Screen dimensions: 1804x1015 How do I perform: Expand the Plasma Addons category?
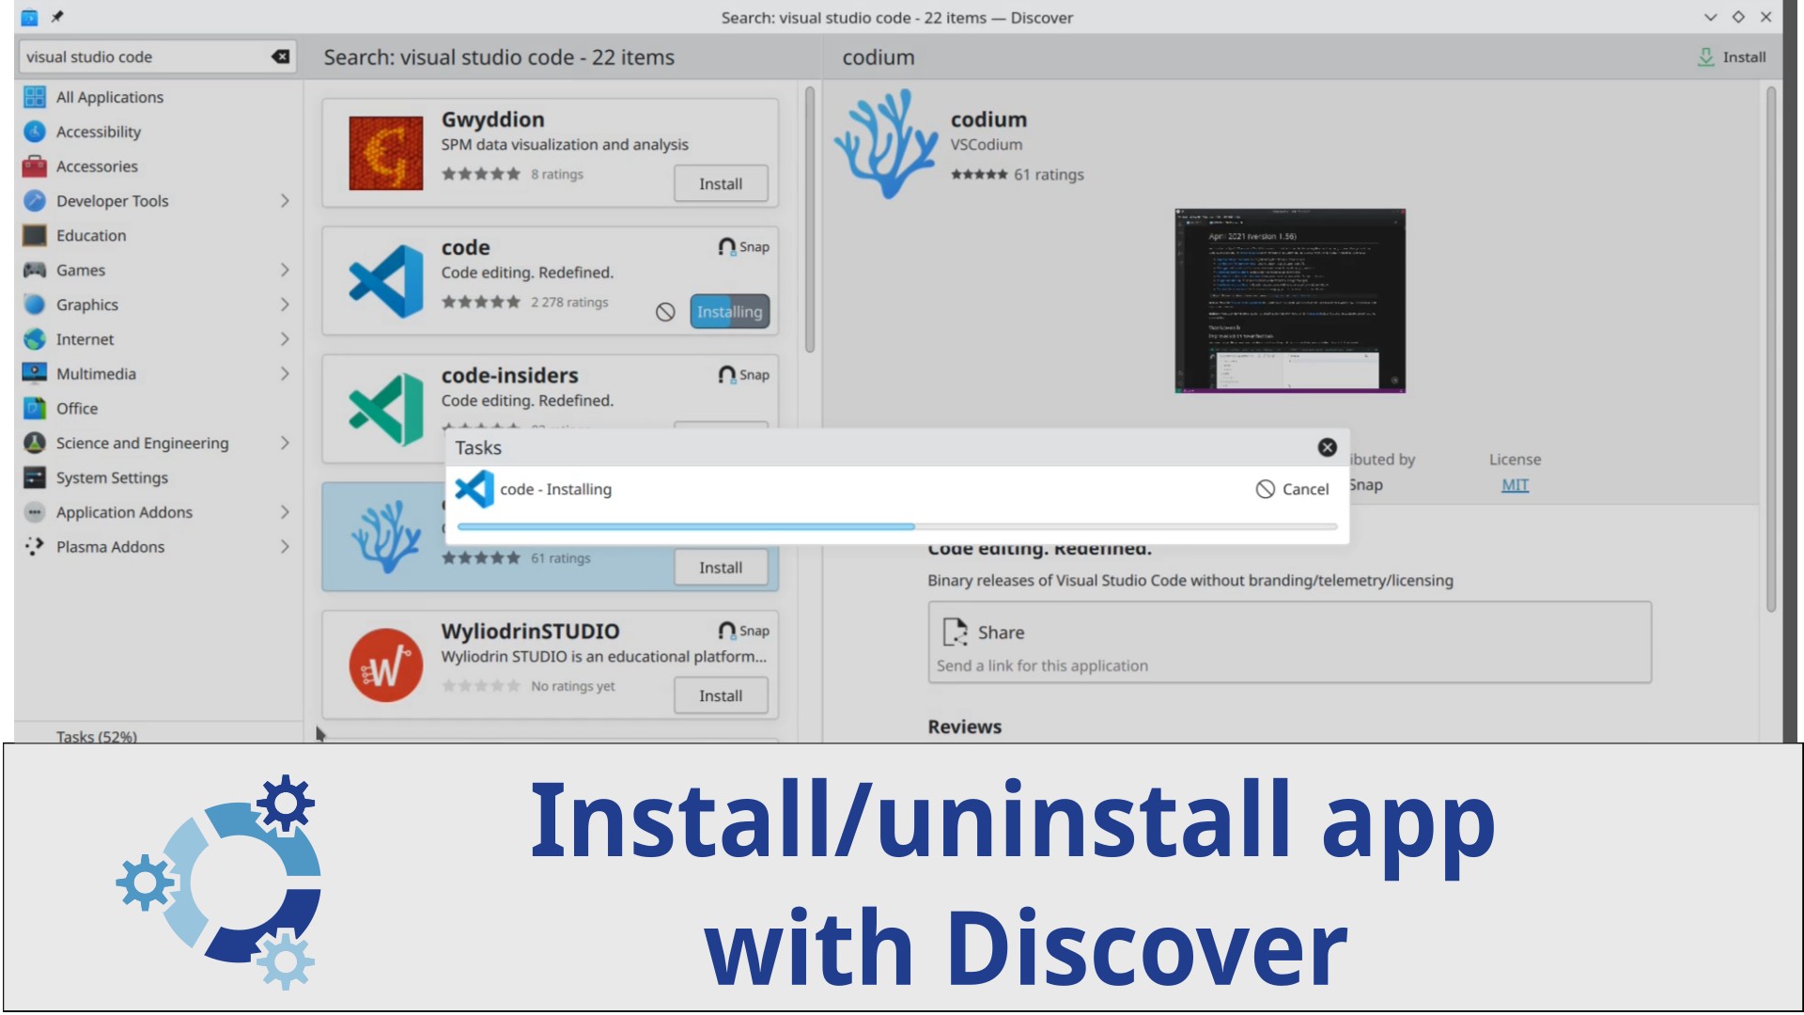[285, 547]
